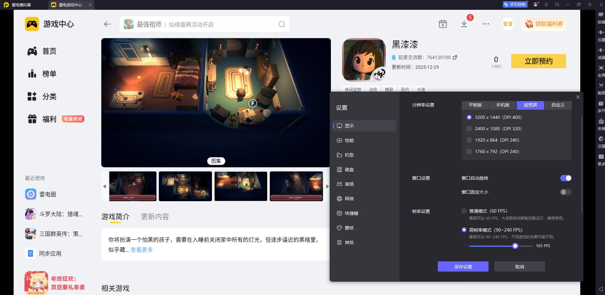Open the user account icon in title bar
Image resolution: width=605 pixels, height=295 pixels.
[536, 4]
